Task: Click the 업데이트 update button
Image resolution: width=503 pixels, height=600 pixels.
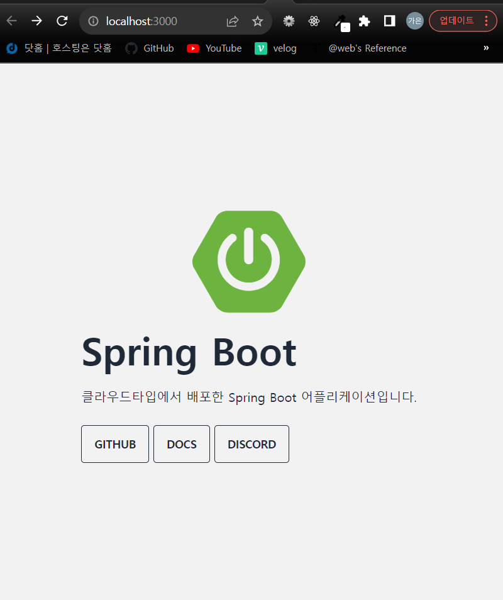Action: click(456, 21)
